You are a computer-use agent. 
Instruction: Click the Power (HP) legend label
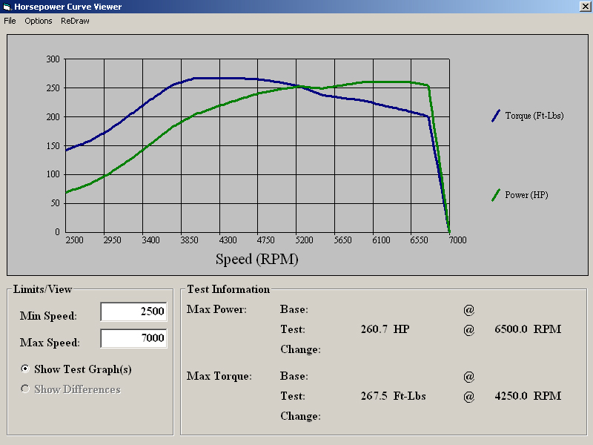point(526,195)
